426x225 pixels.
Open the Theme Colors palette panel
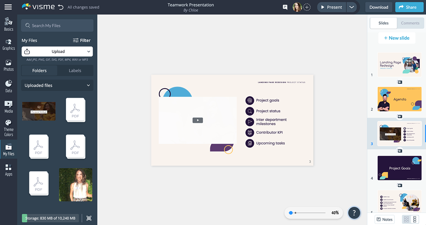click(x=9, y=128)
